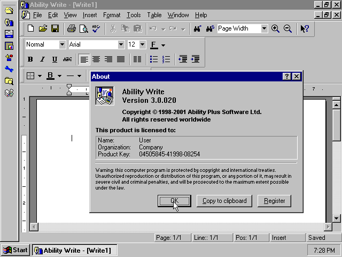Open the font size 12 dropdown
The image size is (342, 257).
(x=143, y=44)
